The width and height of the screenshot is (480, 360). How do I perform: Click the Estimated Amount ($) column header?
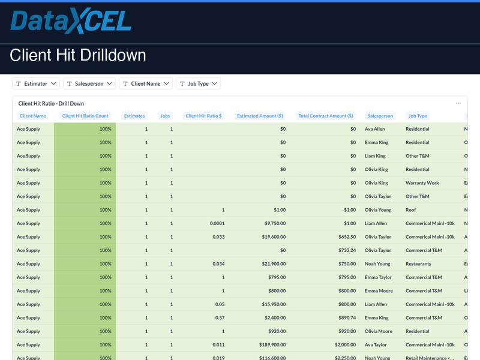point(260,116)
